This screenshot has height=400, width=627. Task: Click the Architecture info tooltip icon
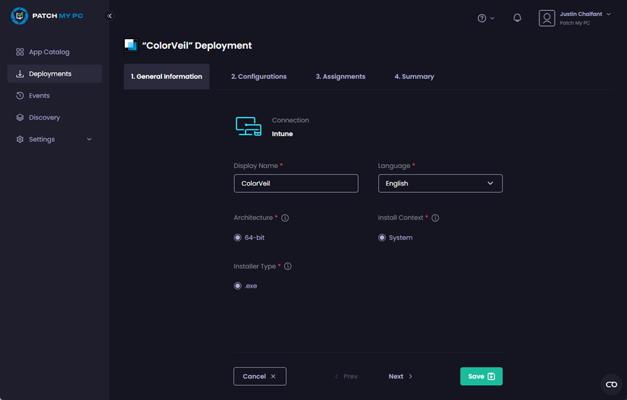(285, 217)
